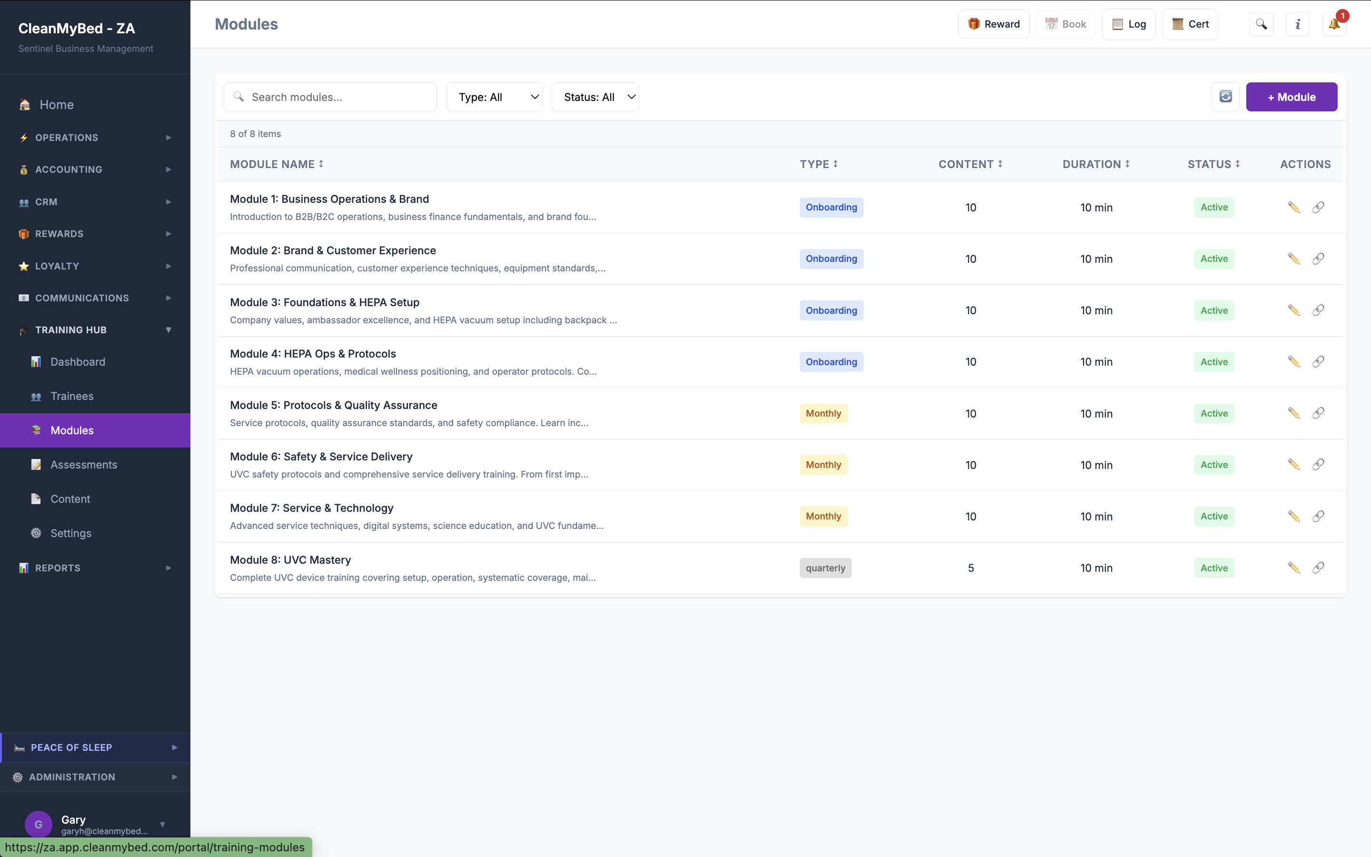
Task: Open the Type: All filter dropdown
Action: (494, 96)
